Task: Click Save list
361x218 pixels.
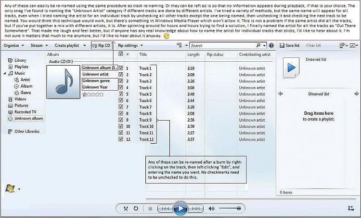Action: [x=289, y=45]
